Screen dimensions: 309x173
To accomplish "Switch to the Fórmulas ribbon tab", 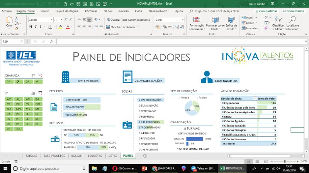I will coord(91,11).
